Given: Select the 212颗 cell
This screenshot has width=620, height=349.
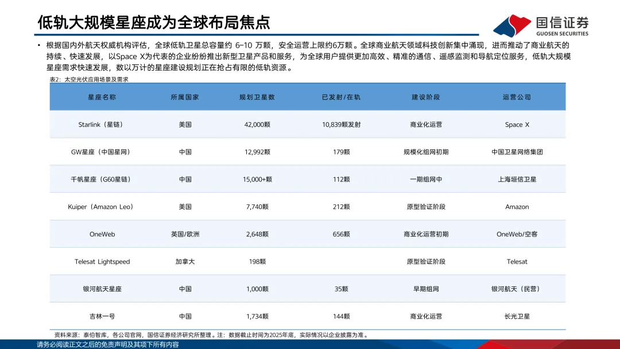Looking at the screenshot, I should (341, 207).
